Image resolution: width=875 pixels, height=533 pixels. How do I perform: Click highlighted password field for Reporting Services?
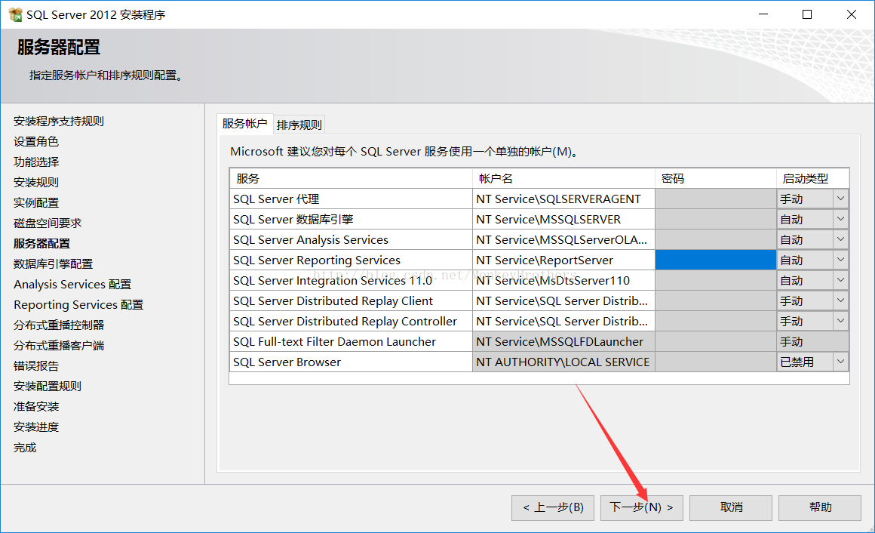pos(715,260)
